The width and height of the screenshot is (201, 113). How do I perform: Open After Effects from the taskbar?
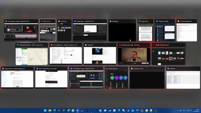click(87, 110)
